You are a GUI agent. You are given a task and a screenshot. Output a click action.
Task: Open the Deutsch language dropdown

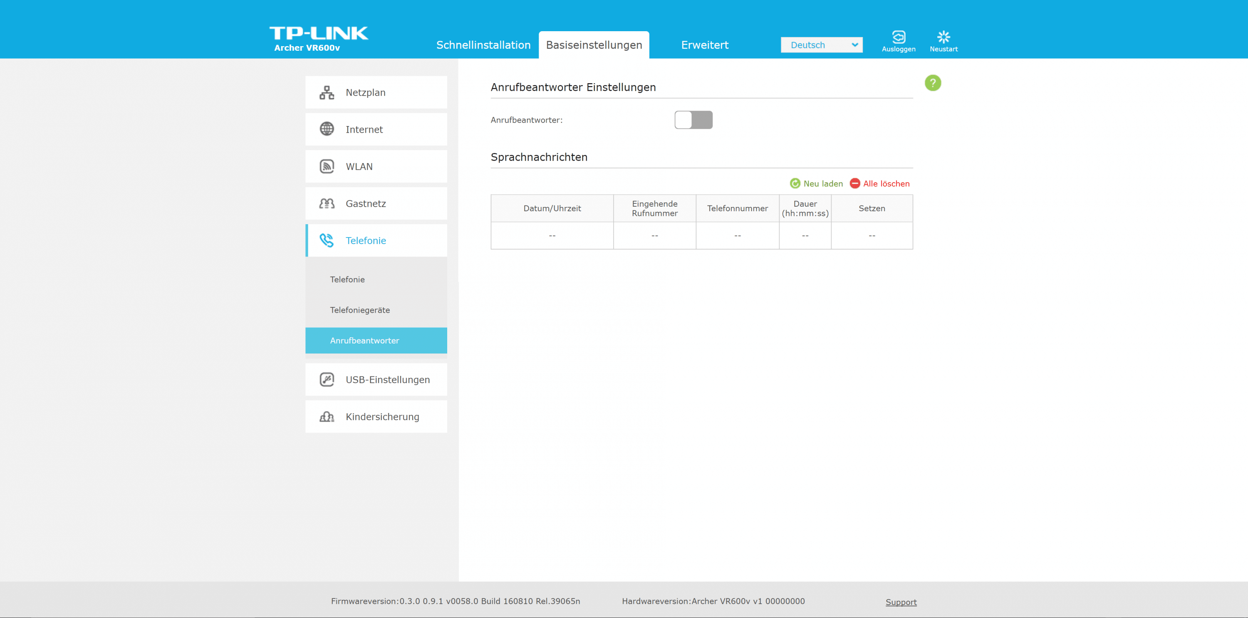pos(821,45)
